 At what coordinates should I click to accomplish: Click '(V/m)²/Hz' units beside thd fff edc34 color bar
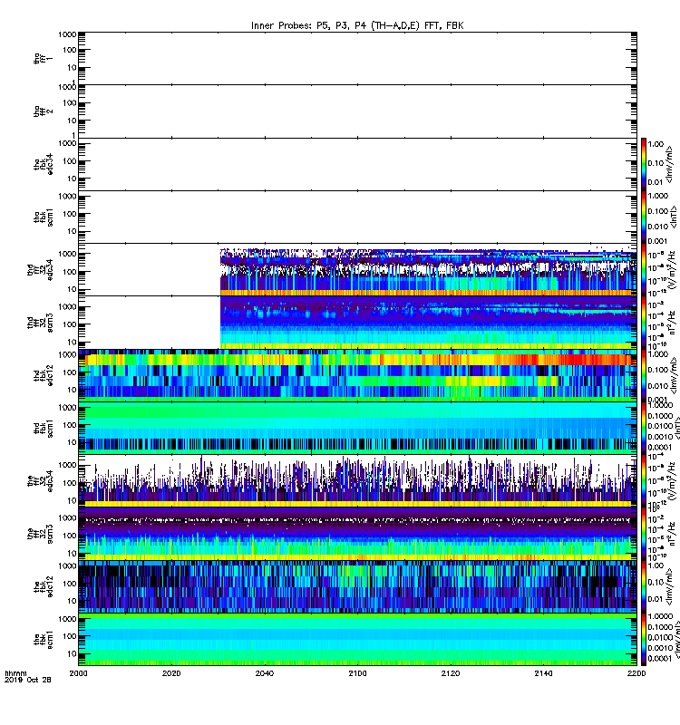(x=671, y=269)
